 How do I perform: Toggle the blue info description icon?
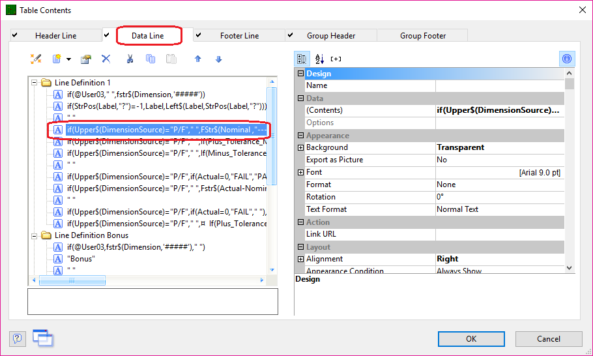pyautogui.click(x=567, y=59)
